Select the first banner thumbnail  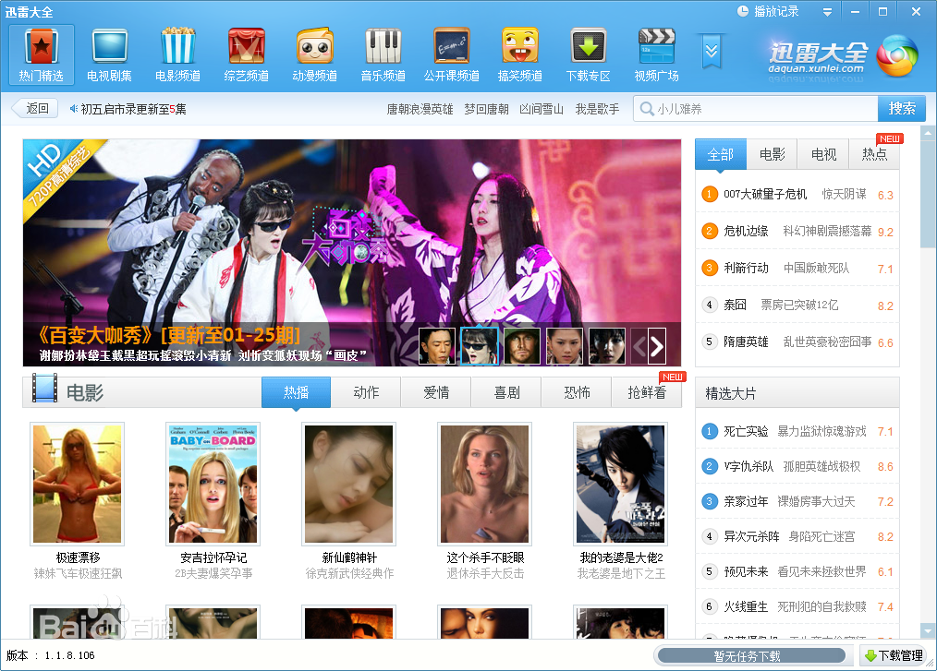point(437,345)
